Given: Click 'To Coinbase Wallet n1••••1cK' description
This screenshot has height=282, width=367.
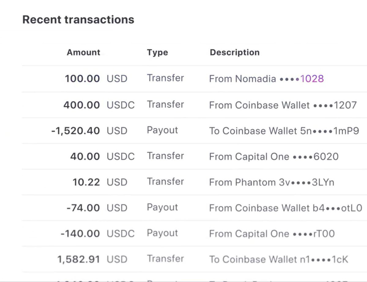Looking at the screenshot, I should click(279, 259).
